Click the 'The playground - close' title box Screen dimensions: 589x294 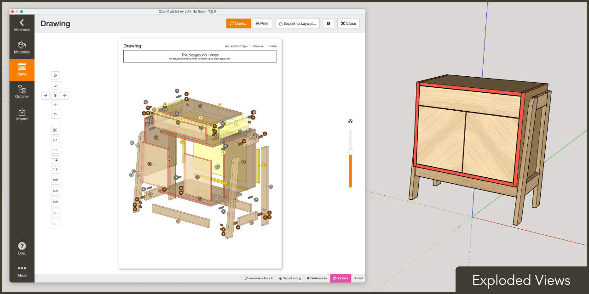click(x=200, y=56)
